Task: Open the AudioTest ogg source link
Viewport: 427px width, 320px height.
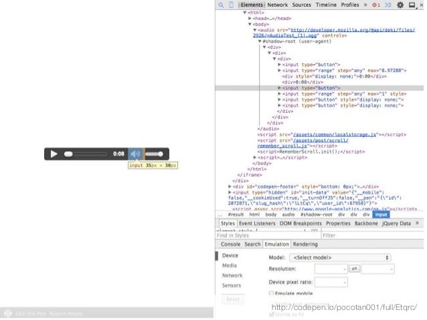Action: click(x=334, y=33)
